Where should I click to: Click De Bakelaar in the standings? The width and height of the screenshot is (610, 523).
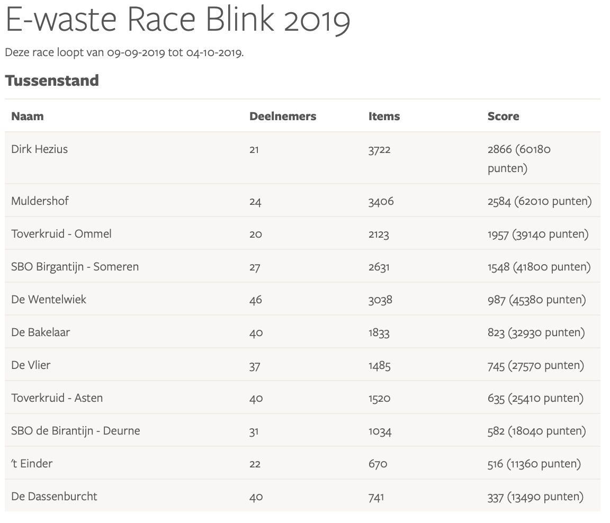tap(41, 332)
